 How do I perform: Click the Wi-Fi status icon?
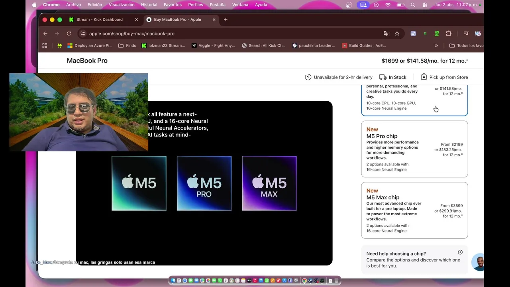tap(388, 5)
